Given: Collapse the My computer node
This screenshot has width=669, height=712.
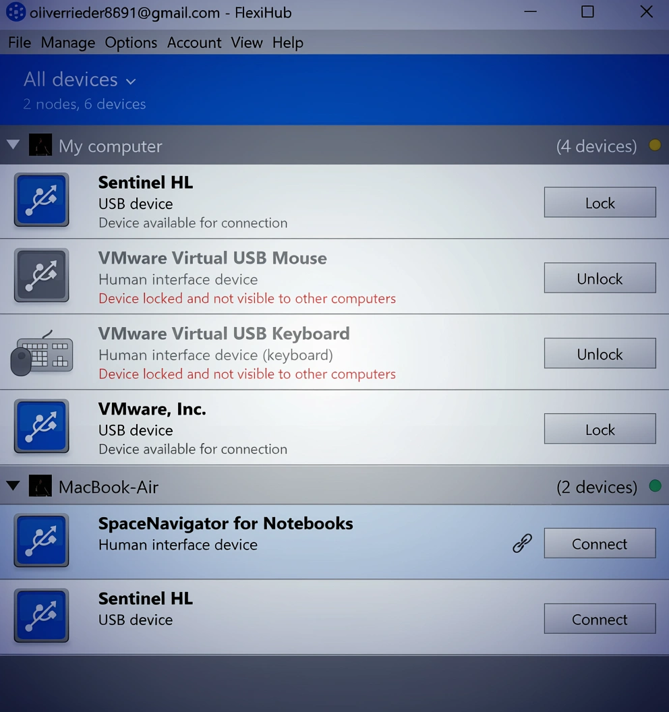Looking at the screenshot, I should tap(13, 145).
